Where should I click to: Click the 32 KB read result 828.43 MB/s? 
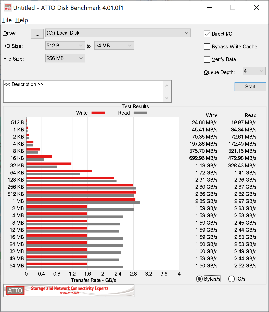pos(242,165)
